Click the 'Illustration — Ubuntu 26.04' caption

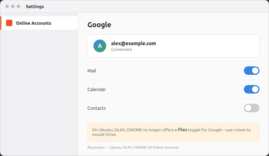[133, 147]
